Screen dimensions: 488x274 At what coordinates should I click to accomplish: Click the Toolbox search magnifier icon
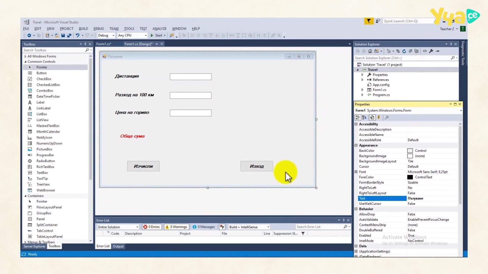click(87, 50)
